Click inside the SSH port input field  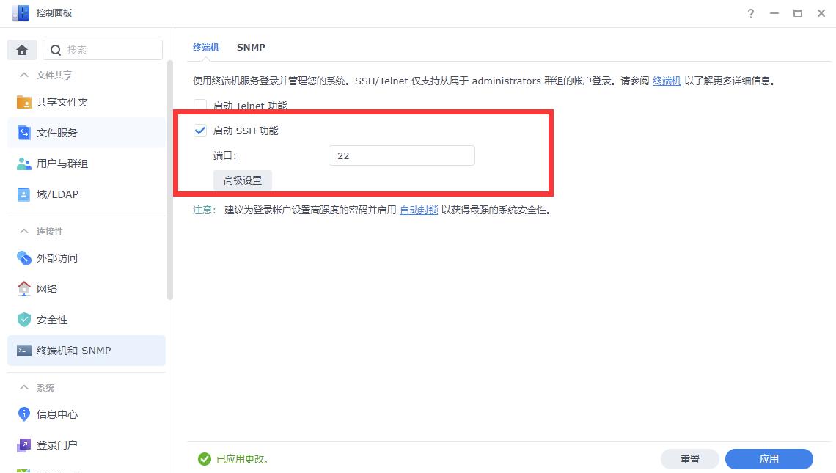[x=401, y=155]
